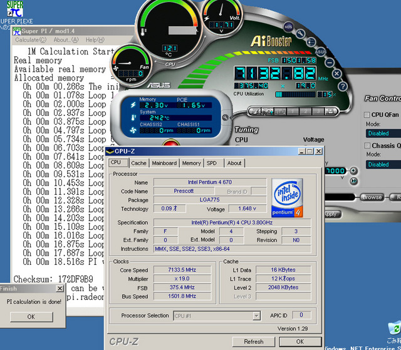This screenshot has width=401, height=350.
Task: Click Voltage field 1.648 v in CPU-Z
Action: tap(247, 208)
